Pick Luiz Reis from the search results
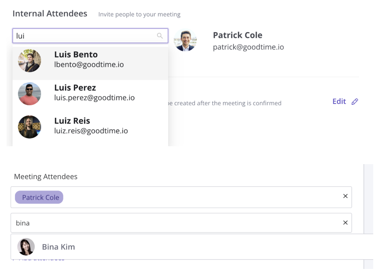 [90, 130]
